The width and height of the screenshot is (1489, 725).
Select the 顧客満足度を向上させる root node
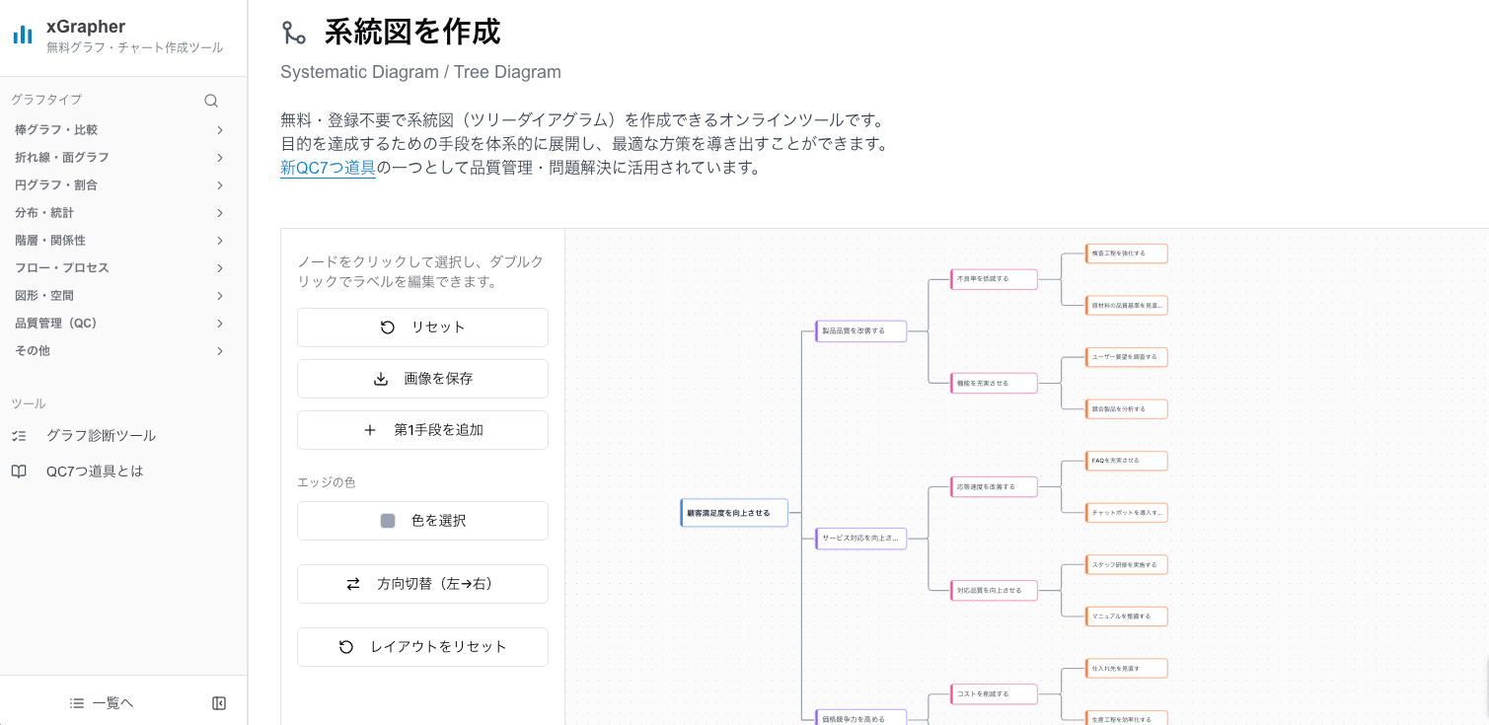(733, 512)
